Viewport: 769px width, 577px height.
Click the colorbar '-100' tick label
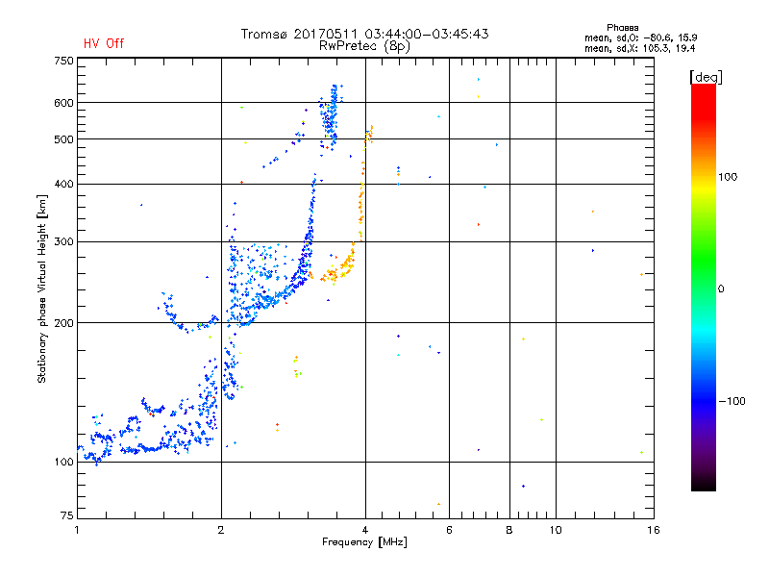point(732,401)
